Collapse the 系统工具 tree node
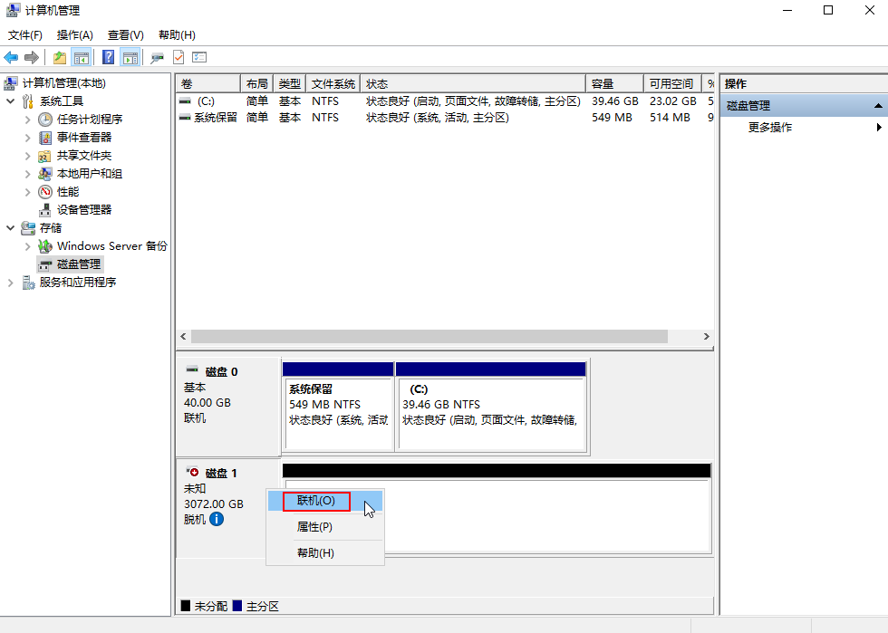 coord(10,101)
